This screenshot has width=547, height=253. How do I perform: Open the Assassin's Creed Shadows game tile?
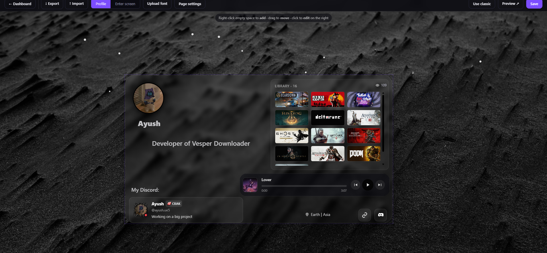[x=364, y=135]
